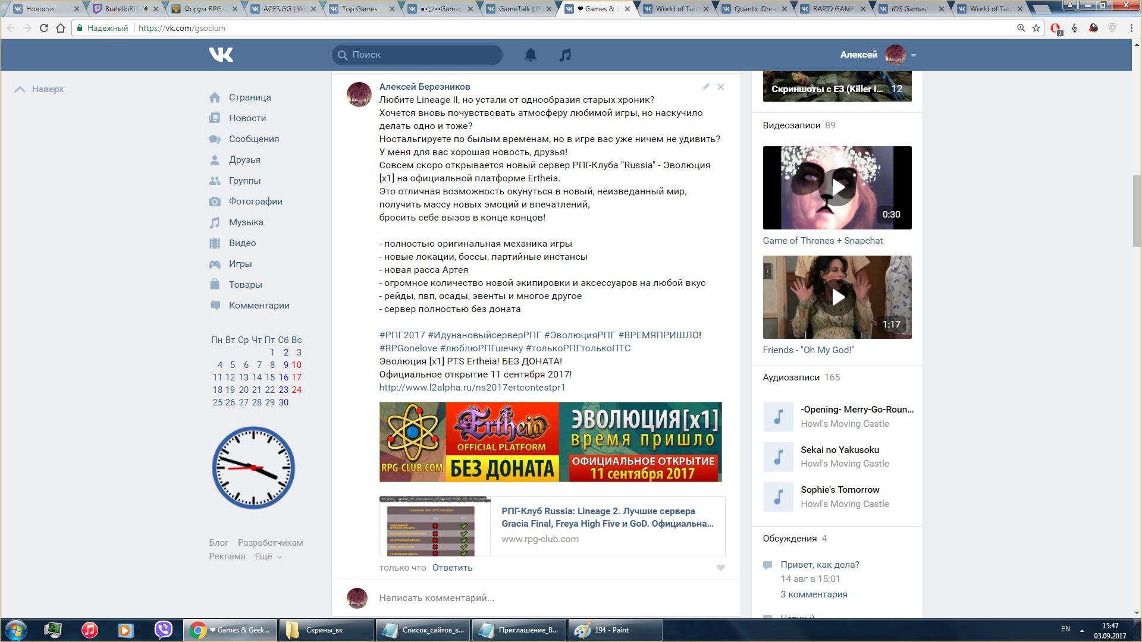Image resolution: width=1142 pixels, height=642 pixels.
Task: Open discussion Привет, как дела?
Action: (820, 565)
